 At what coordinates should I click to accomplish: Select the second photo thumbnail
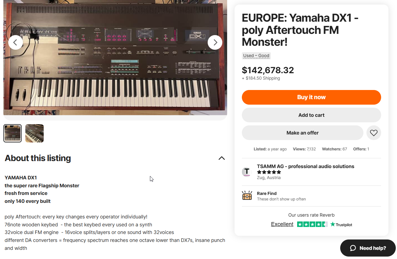point(35,133)
